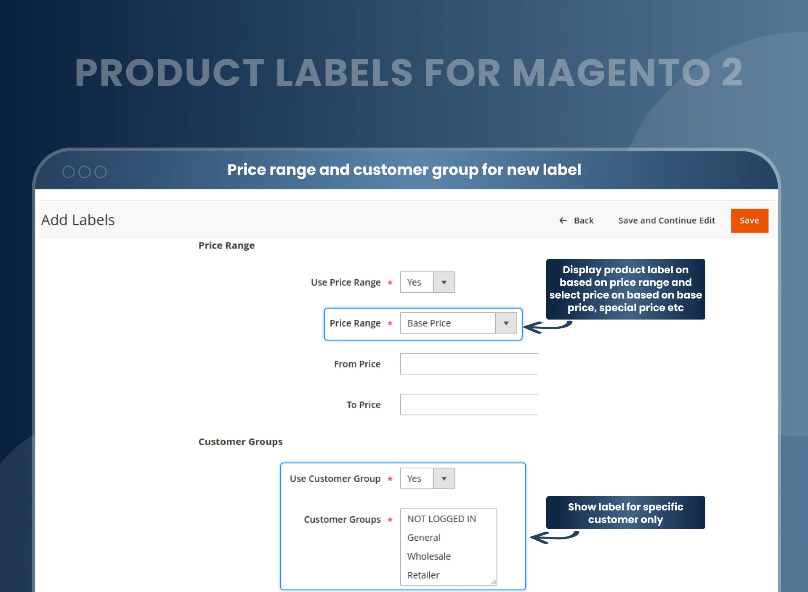The image size is (808, 592).
Task: Click the Back arrow icon
Action: coord(563,220)
